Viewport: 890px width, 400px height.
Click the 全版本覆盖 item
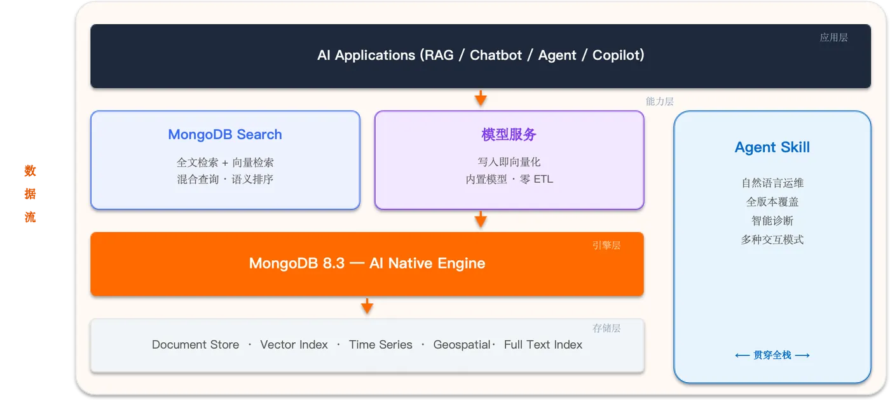pos(772,202)
